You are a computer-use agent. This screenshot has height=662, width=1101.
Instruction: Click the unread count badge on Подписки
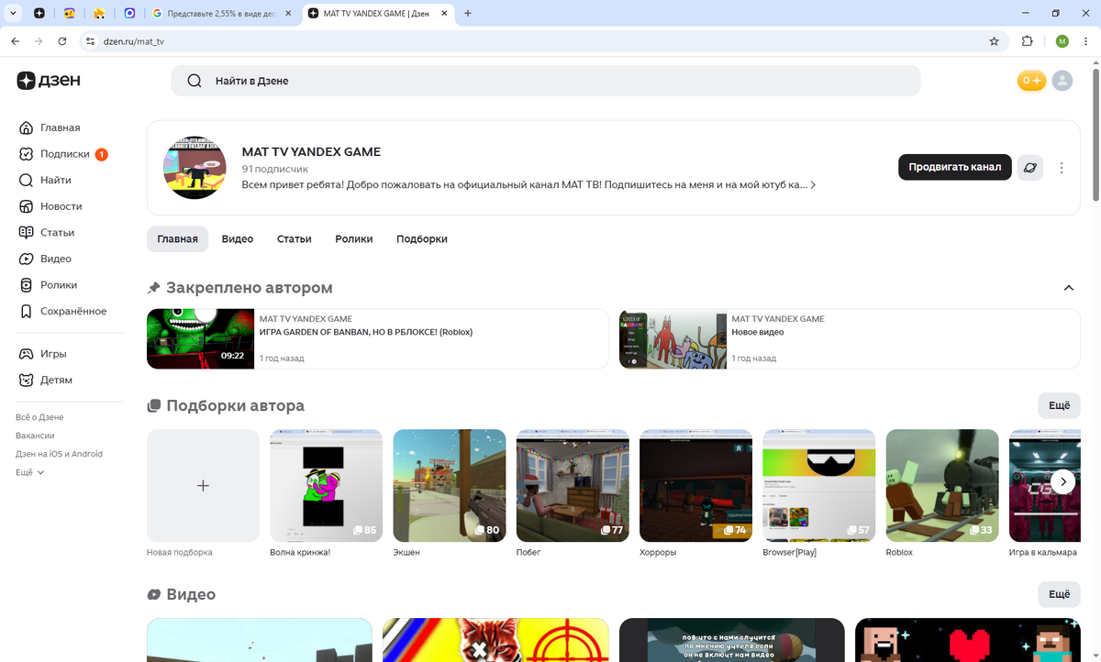(x=102, y=154)
